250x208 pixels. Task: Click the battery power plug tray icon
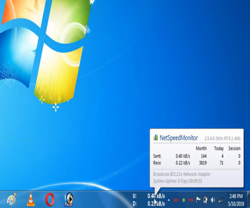click(x=205, y=200)
